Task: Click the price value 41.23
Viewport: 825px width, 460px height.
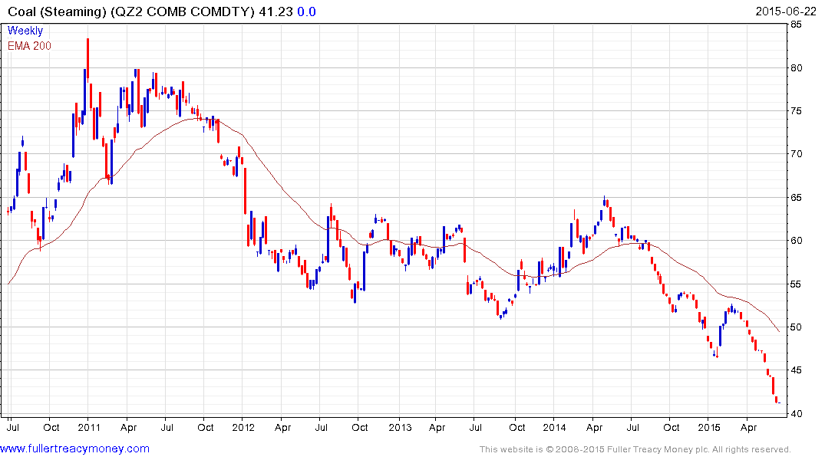Action: 276,11
